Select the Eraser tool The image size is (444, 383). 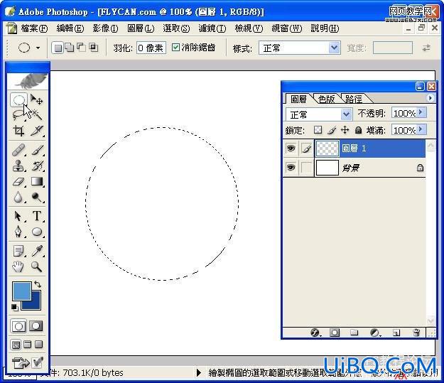(x=18, y=182)
